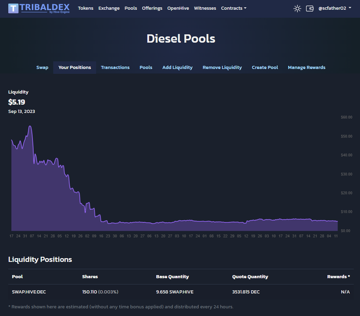This screenshot has width=360, height=316.
Task: Toggle light theme with sun icon
Action: [x=297, y=8]
